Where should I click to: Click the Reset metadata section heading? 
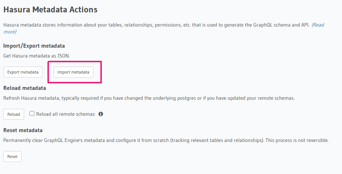[23, 130]
